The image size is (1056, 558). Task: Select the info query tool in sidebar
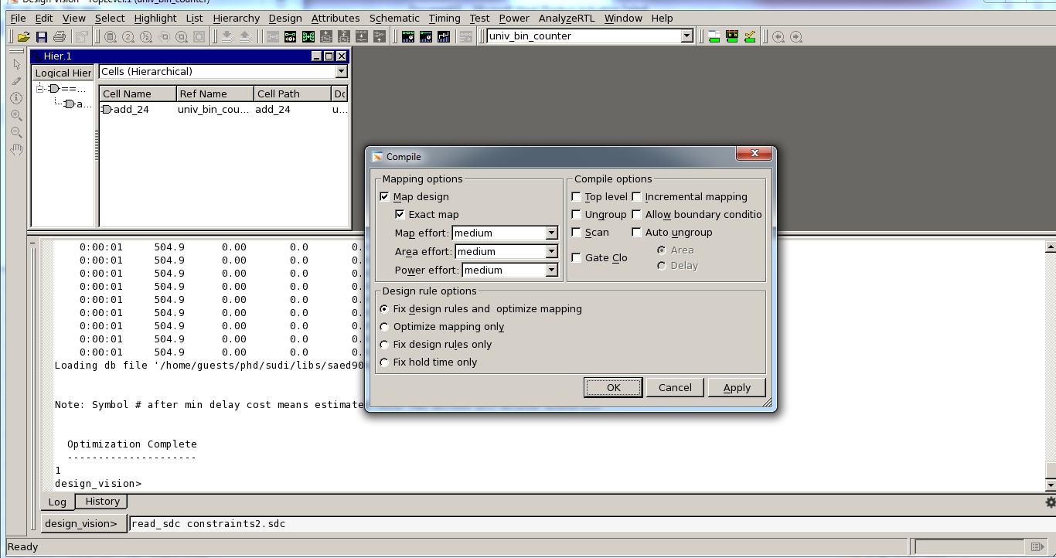pyautogui.click(x=16, y=98)
